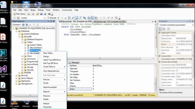Collapse the Aggregate Status property group

160,33
